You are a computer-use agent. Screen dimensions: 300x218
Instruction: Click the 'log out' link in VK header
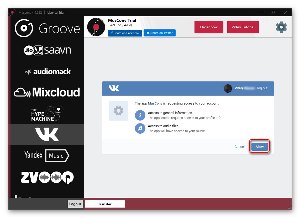click(x=262, y=88)
